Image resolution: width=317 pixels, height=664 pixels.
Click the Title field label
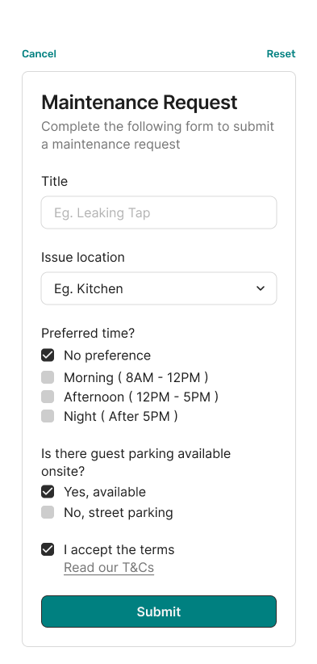55,181
